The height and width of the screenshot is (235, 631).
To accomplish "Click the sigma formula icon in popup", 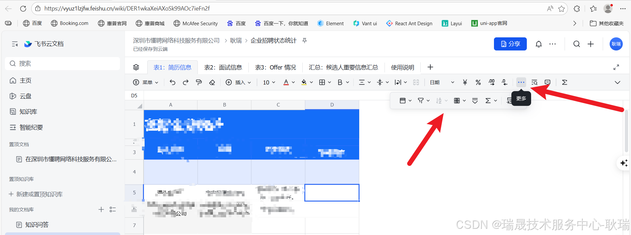I will point(488,101).
